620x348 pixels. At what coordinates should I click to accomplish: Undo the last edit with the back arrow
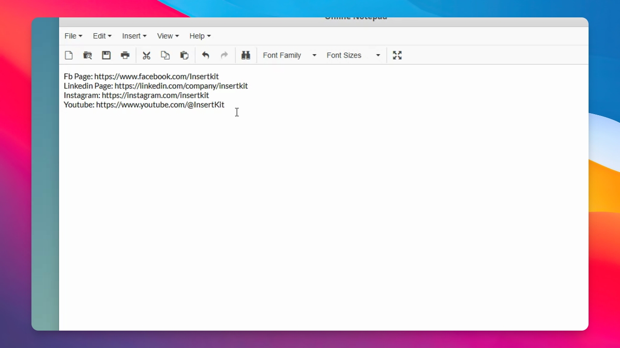pos(206,55)
